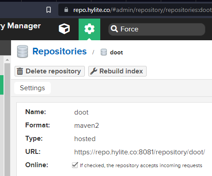This screenshot has width=212, height=176.
Task: Uncheck the Online checkbox
Action: pos(75,165)
